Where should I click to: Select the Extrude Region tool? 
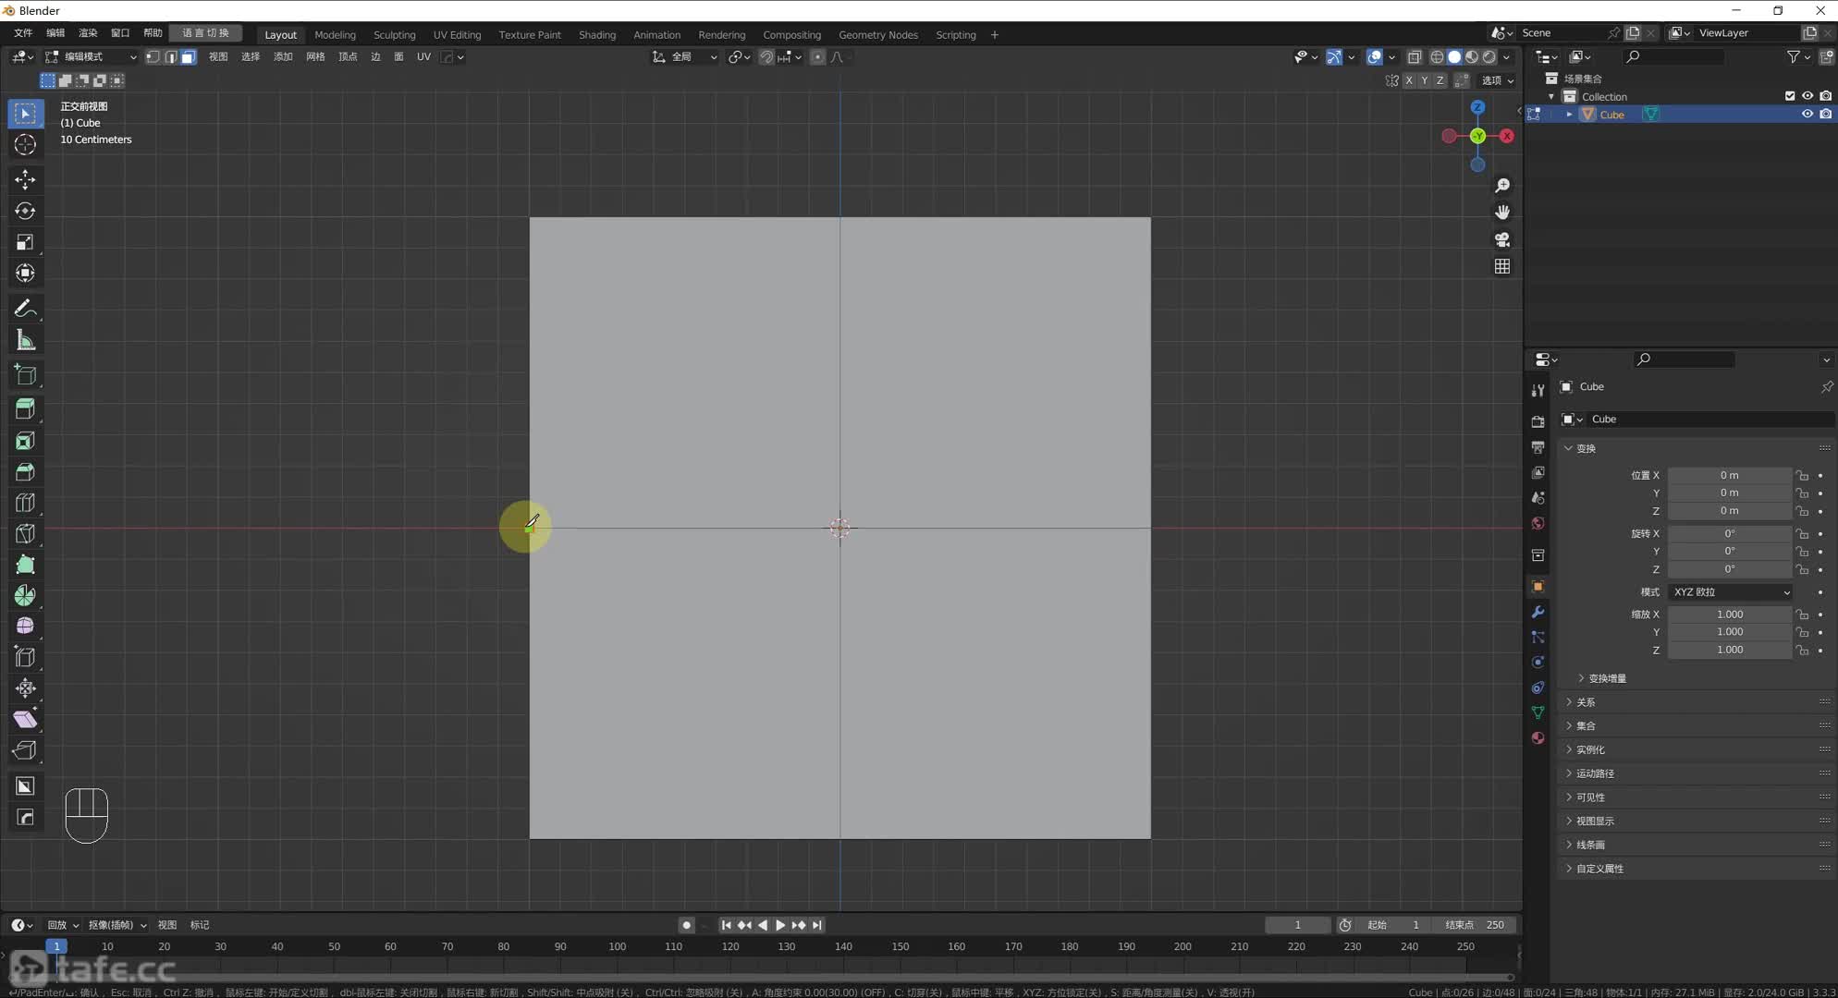25,408
